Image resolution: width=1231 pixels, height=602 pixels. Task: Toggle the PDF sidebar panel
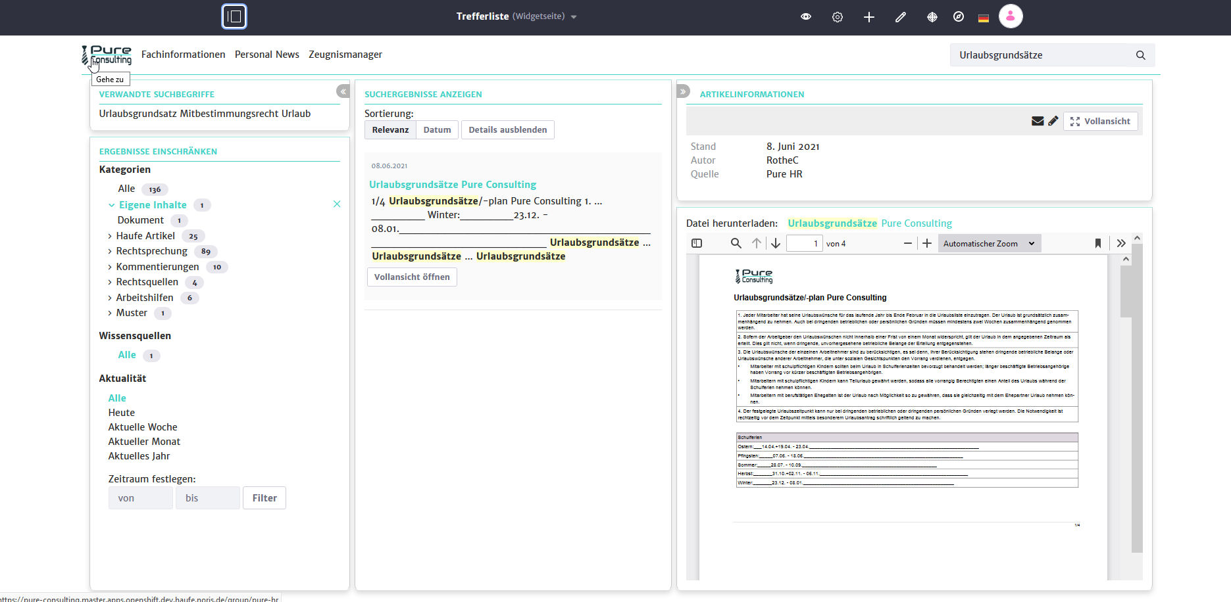697,244
